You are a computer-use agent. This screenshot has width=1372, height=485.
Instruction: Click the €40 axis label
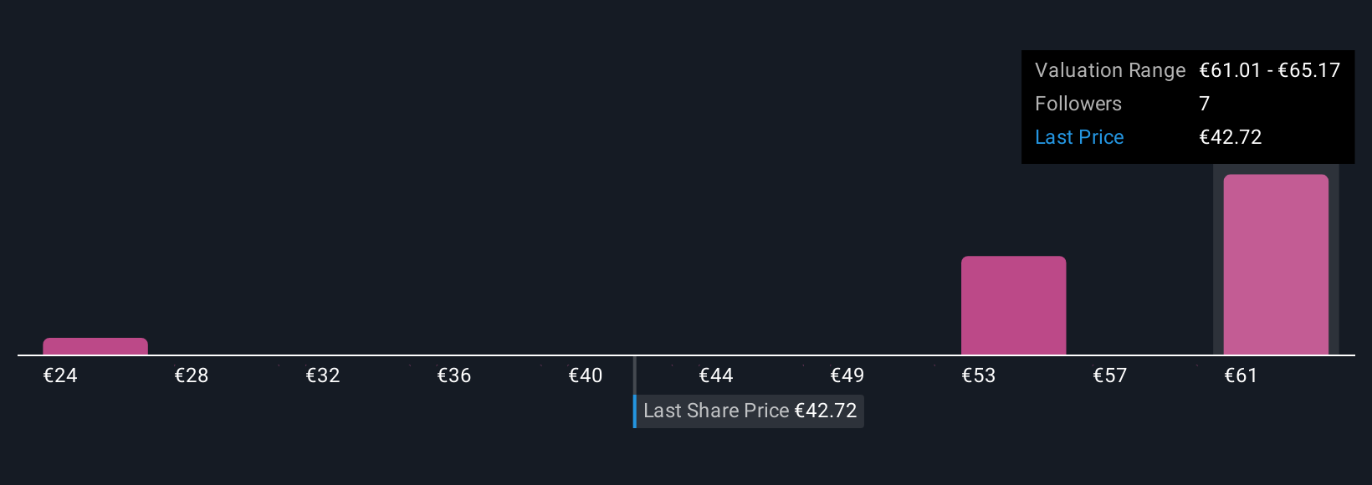[586, 375]
